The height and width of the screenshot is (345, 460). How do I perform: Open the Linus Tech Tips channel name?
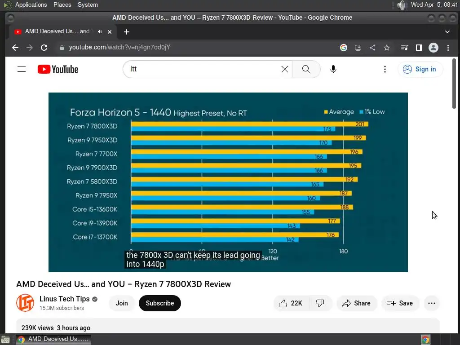[x=65, y=299]
